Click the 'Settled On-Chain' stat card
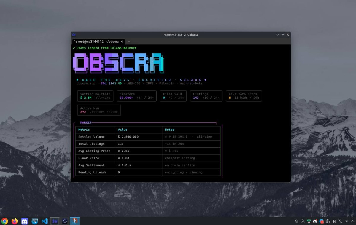 coord(95,96)
